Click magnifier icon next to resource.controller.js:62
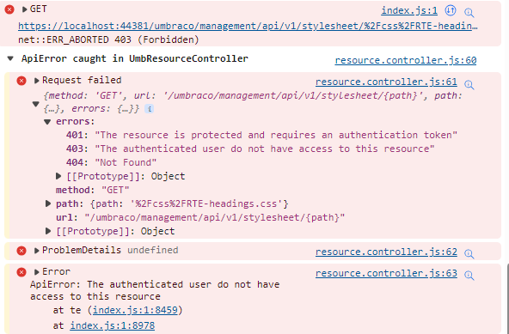Screen dimensions: 509x334 (x=469, y=254)
